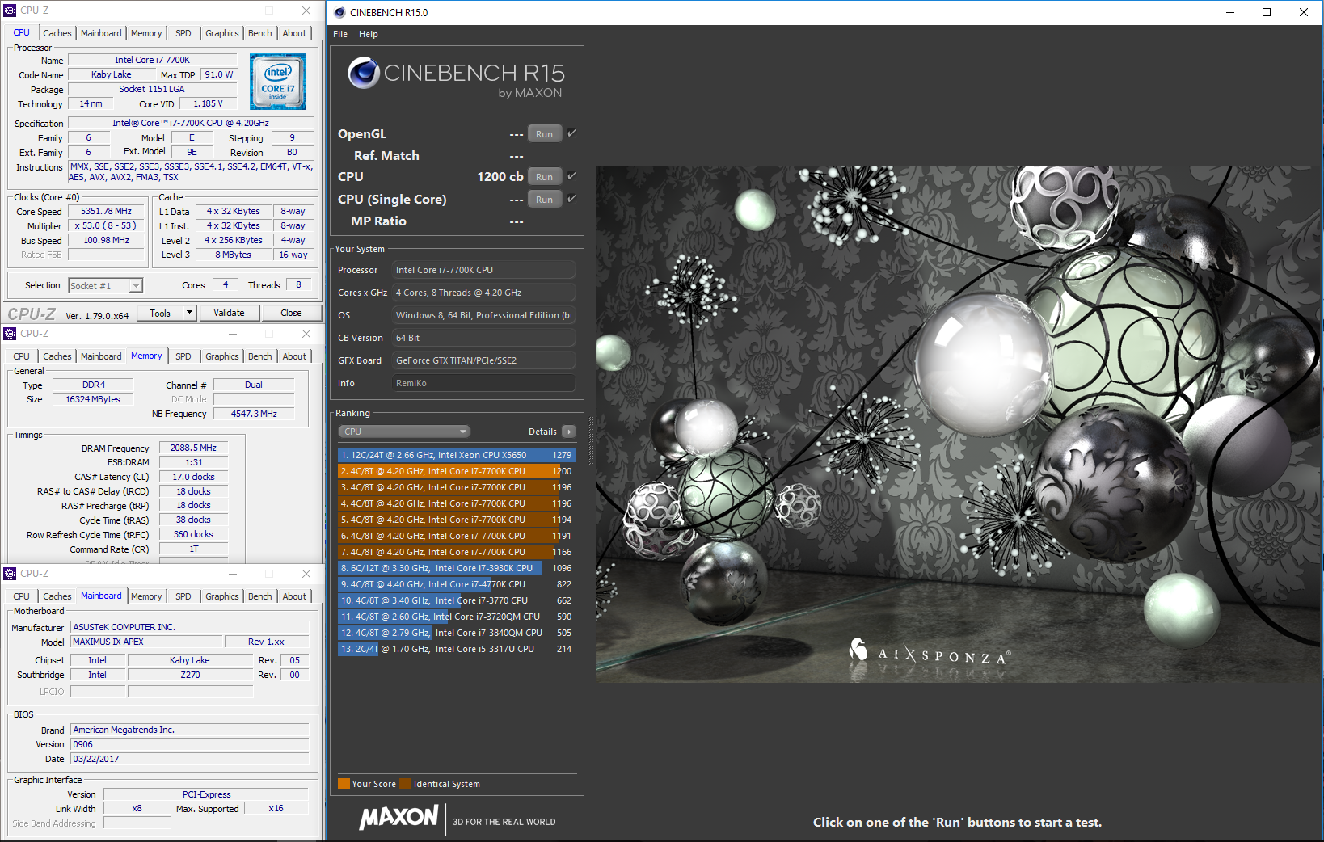Click the GFX Board field GeForce GTX TITAN
This screenshot has width=1324, height=842.
click(483, 360)
